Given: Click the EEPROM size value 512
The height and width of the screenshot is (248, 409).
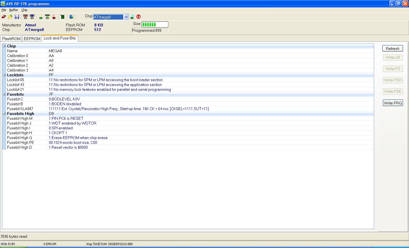Looking at the screenshot, I should (x=98, y=30).
